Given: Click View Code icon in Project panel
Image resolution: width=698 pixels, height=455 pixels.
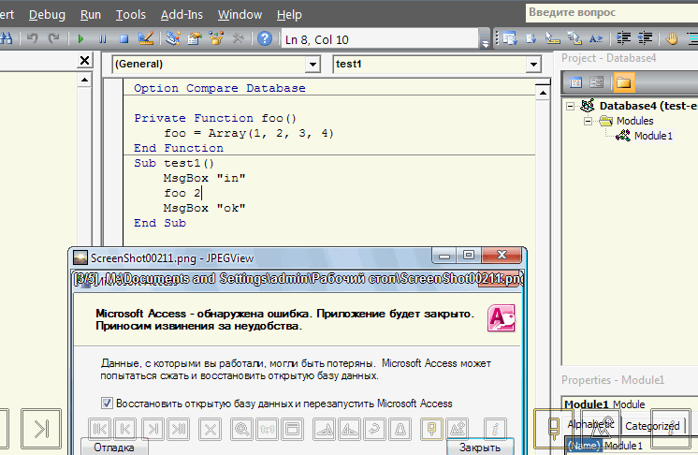Looking at the screenshot, I should pos(575,82).
